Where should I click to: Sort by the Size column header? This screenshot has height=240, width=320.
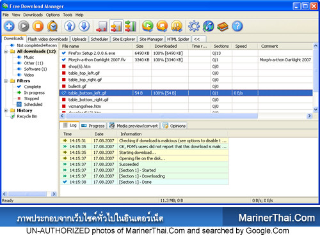142,46
